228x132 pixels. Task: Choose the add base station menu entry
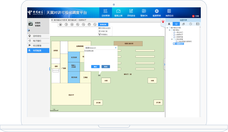point(103,35)
